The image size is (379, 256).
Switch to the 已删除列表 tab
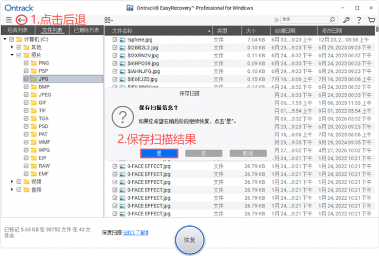[x=86, y=30]
